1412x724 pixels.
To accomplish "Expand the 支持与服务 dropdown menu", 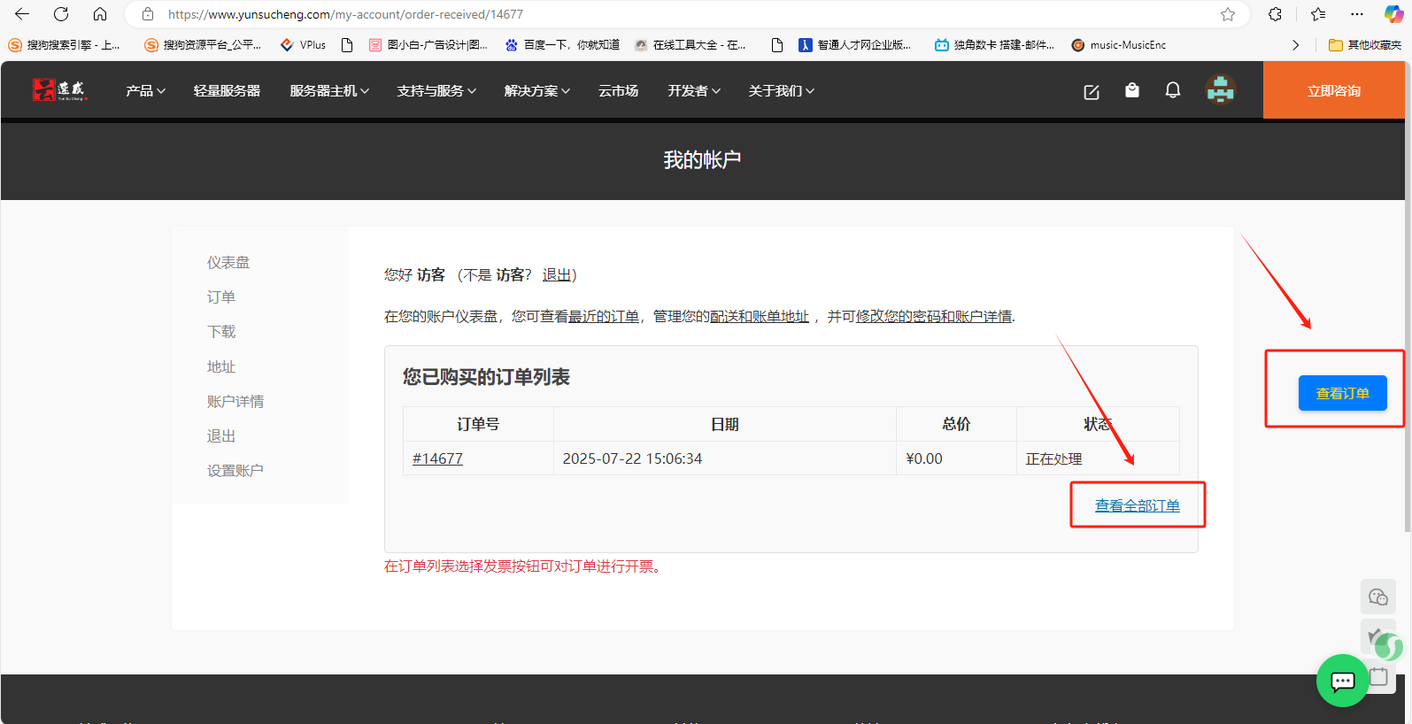I will click(436, 91).
